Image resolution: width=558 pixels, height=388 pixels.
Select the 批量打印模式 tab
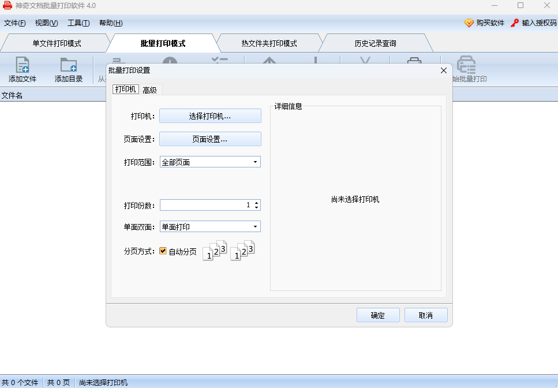(163, 43)
